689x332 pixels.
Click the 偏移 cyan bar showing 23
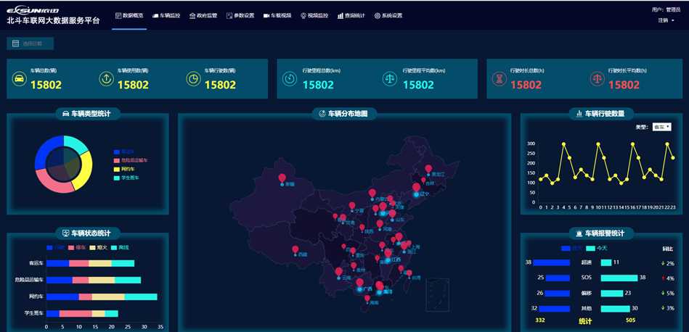point(611,294)
